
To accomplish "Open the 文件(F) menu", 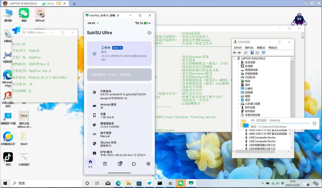I will point(237,48).
